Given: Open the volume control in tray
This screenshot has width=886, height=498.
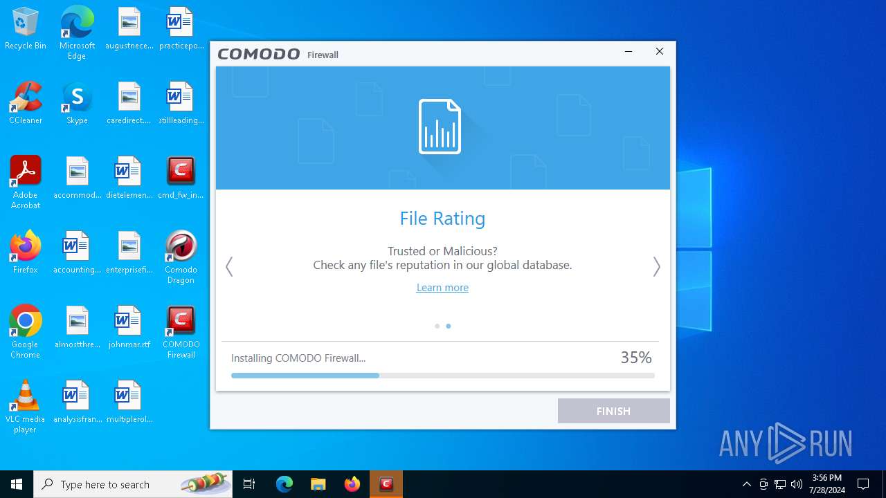Looking at the screenshot, I should [x=797, y=484].
